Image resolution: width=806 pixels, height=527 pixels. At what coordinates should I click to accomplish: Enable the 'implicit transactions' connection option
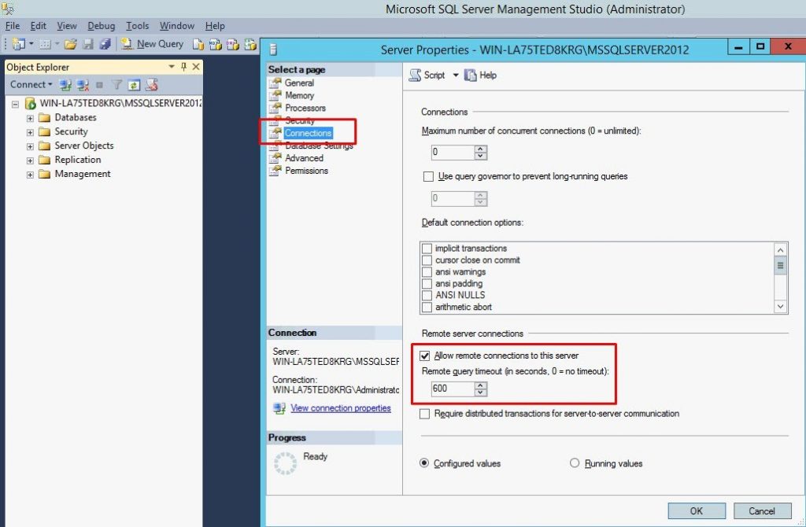click(426, 249)
